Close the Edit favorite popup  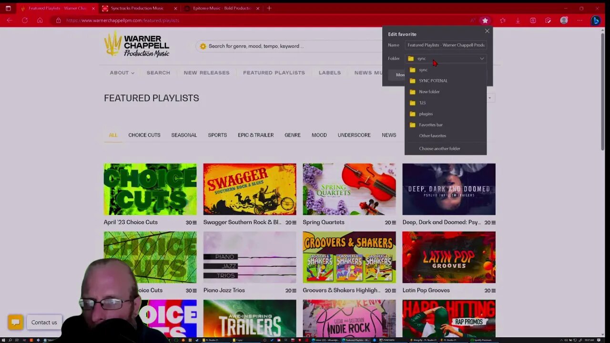pos(487,31)
